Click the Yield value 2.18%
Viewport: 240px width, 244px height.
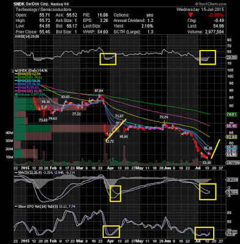point(147,26)
